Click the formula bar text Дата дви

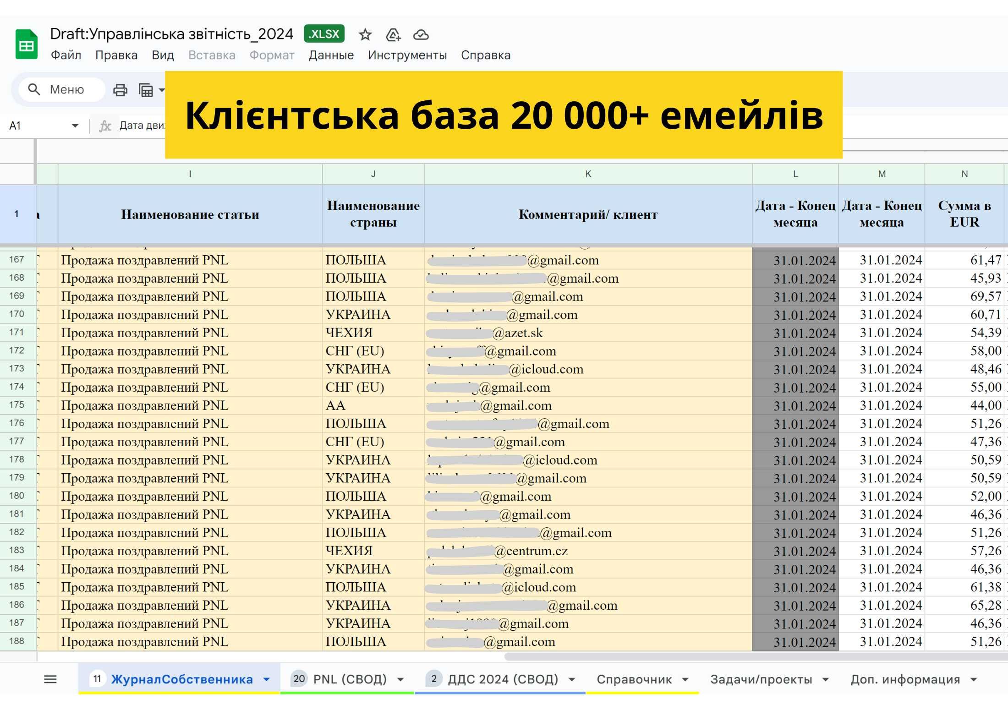tap(142, 126)
